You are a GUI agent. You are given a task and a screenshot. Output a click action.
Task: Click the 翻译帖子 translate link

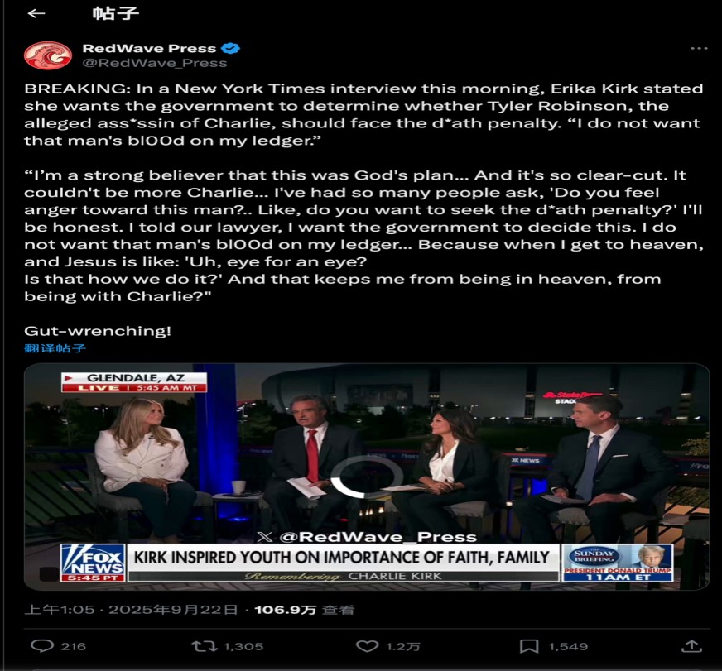[x=55, y=348]
